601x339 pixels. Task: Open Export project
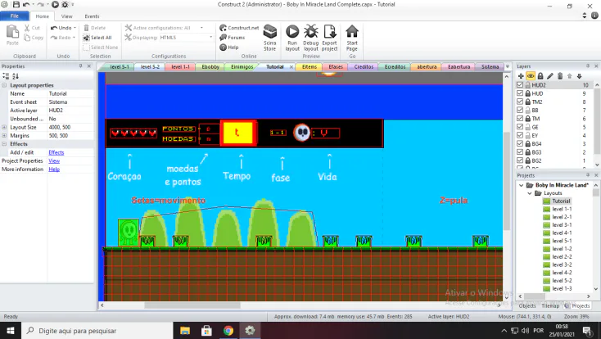(x=330, y=38)
